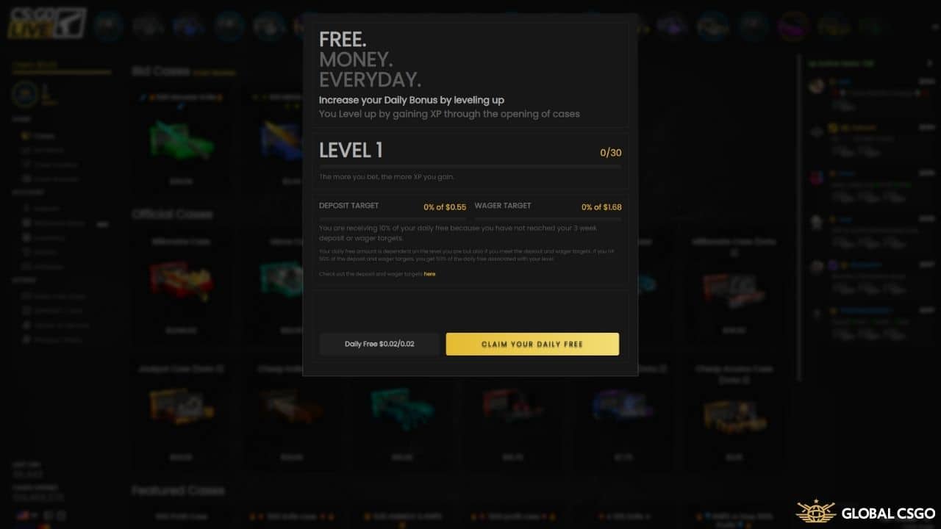The image size is (941, 529).
Task: Click the Daily Free $0.02/0.02 box
Action: (x=379, y=344)
